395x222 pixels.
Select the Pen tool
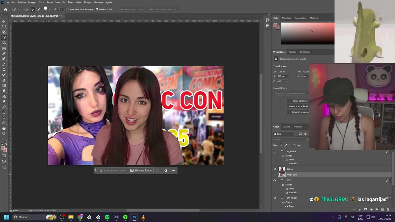click(4, 107)
